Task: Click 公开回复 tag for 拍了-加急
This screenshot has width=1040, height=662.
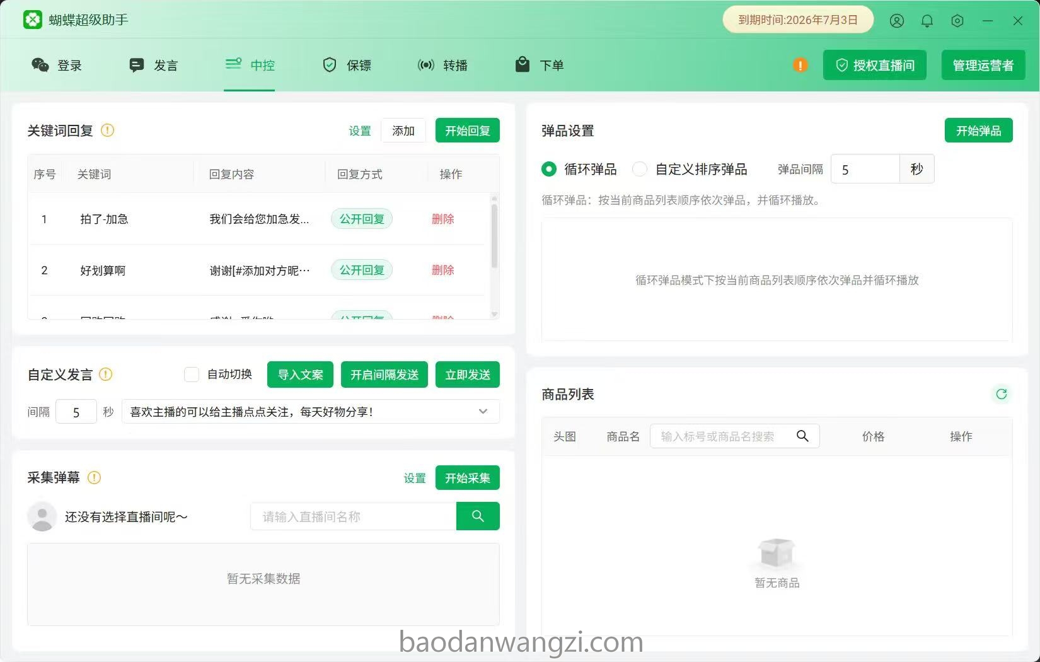Action: [362, 219]
